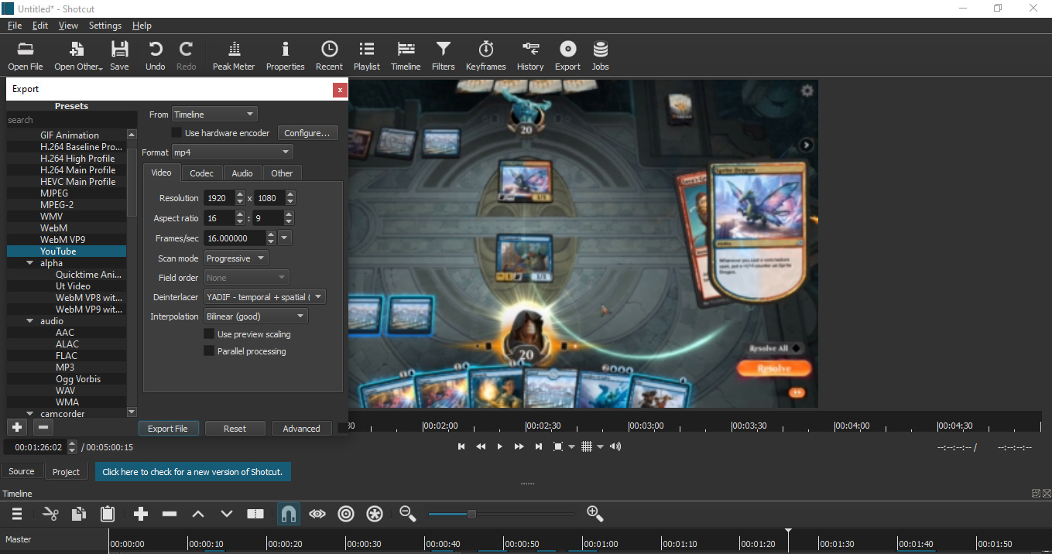
Task: Open the timeline hamburger menu
Action: pos(16,514)
